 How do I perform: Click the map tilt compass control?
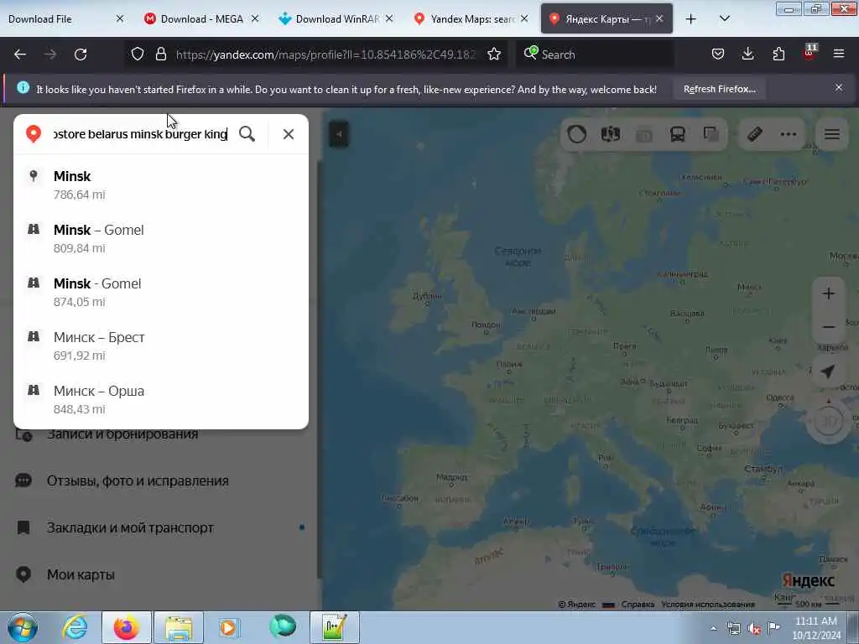coord(829,421)
